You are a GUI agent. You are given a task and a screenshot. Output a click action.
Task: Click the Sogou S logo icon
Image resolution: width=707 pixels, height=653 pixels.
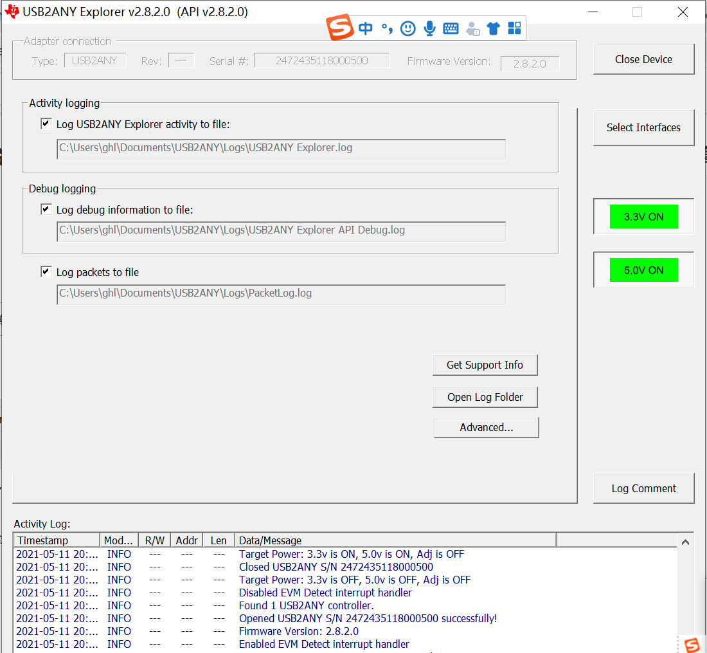(340, 28)
